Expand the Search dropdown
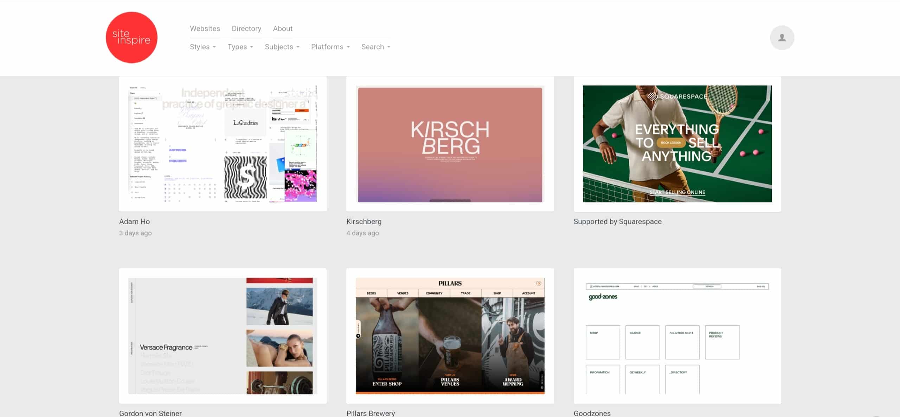 [x=376, y=47]
